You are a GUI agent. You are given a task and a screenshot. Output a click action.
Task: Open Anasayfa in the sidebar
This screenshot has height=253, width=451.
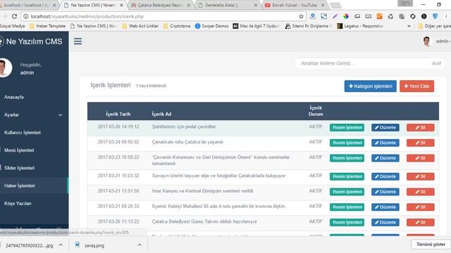(14, 97)
